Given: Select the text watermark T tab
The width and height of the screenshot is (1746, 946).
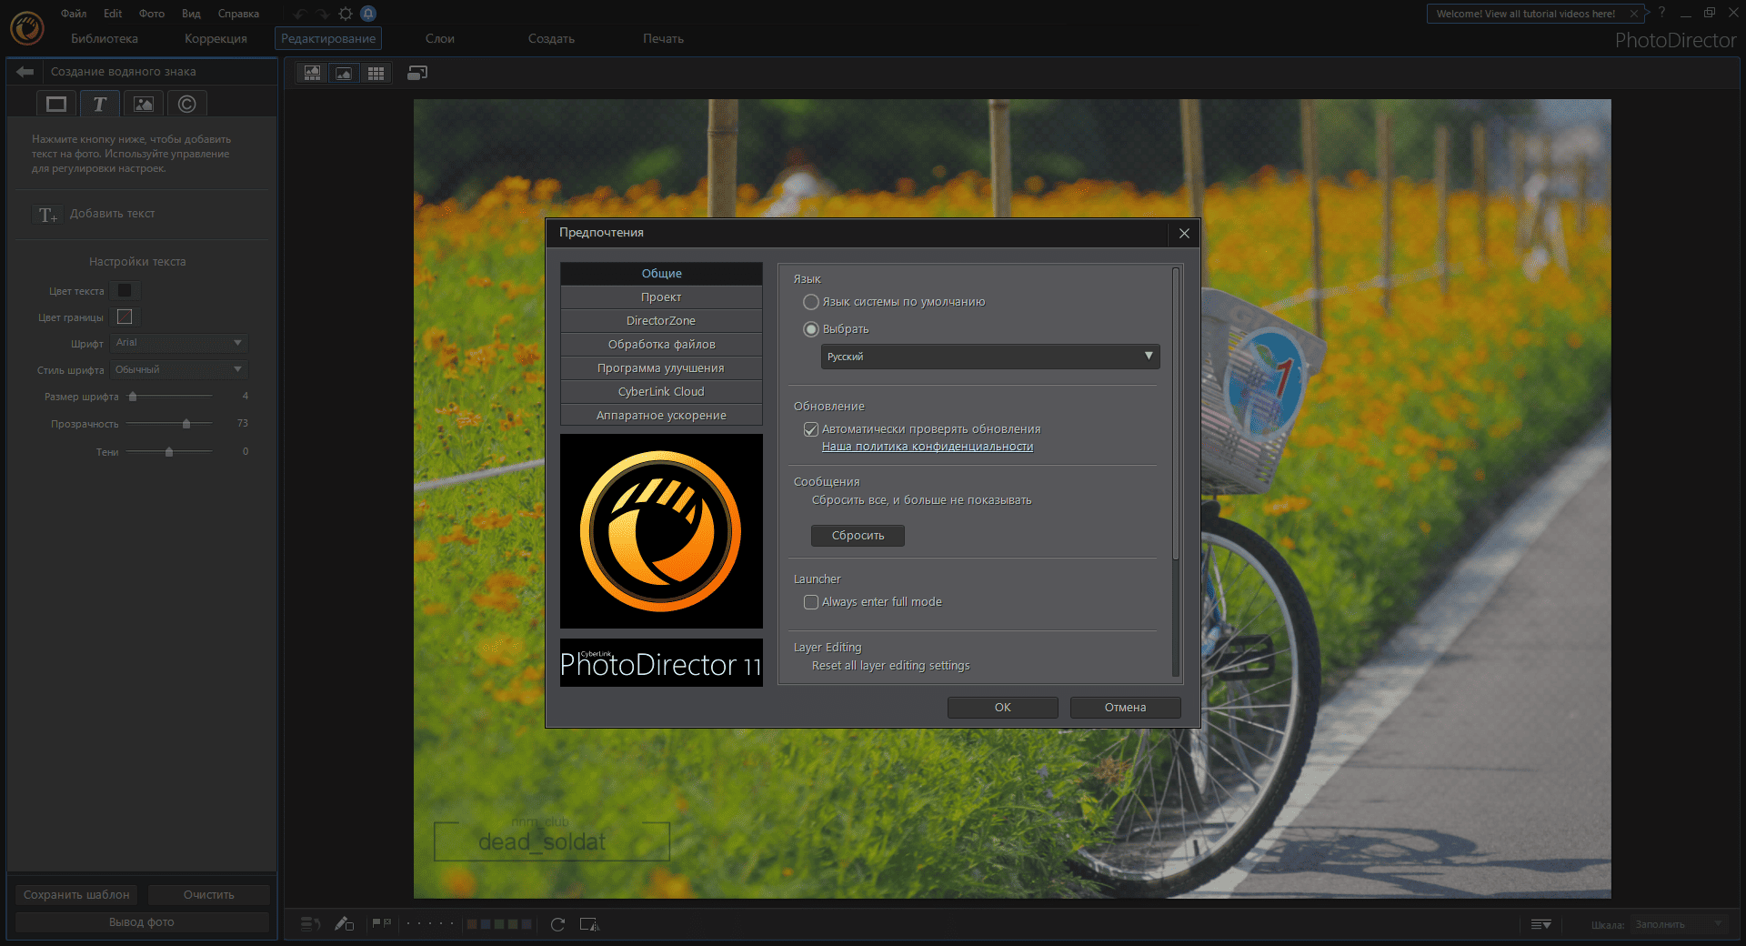Looking at the screenshot, I should 100,104.
